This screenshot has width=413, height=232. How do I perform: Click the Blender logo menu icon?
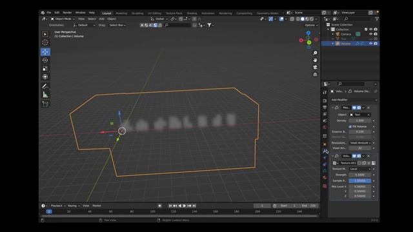(43, 13)
